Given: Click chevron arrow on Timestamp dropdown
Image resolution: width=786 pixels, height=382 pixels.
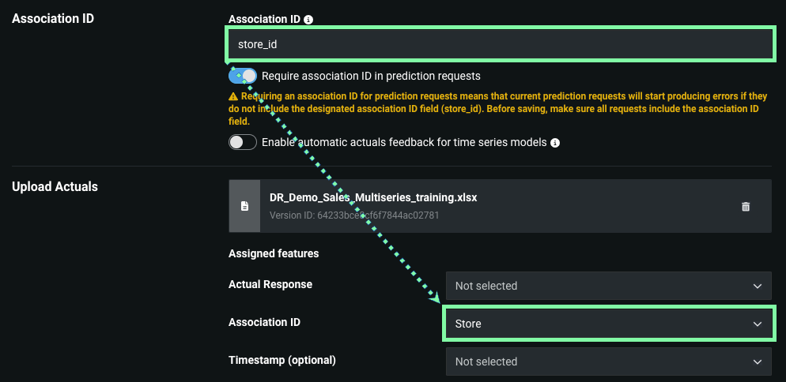Looking at the screenshot, I should [x=757, y=361].
